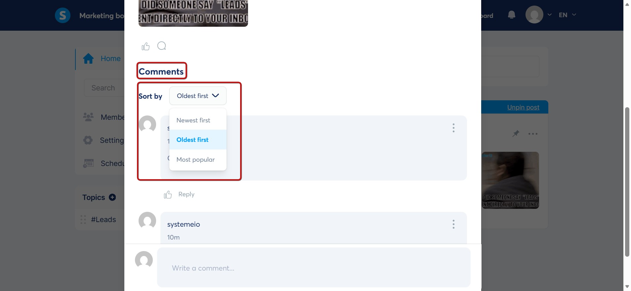The height and width of the screenshot is (291, 631).
Task: Click the pin icon on pinned post
Action: click(x=516, y=134)
